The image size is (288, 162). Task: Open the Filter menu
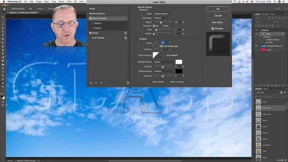[x=69, y=1]
